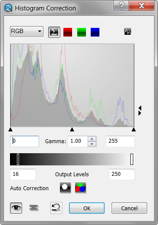
Task: Click the Output Levels label
Action: [x=72, y=175]
